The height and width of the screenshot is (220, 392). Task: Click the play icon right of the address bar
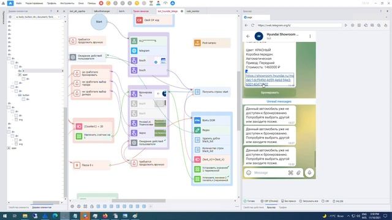pyautogui.click(x=345, y=25)
